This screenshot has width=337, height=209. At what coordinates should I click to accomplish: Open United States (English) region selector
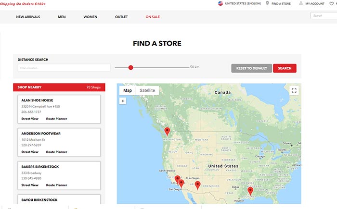[243, 3]
